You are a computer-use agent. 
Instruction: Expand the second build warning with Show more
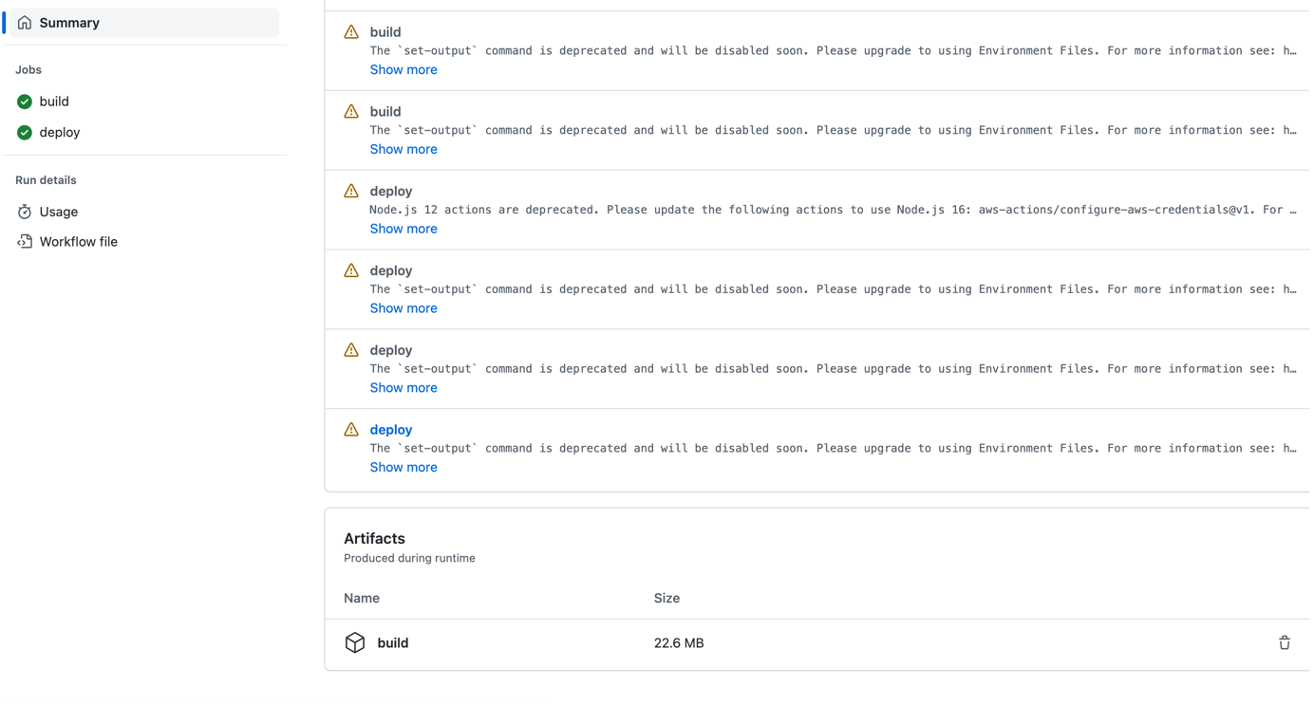404,149
